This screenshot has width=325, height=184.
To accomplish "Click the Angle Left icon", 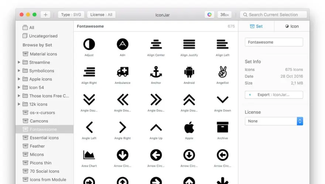I will click(89, 127).
